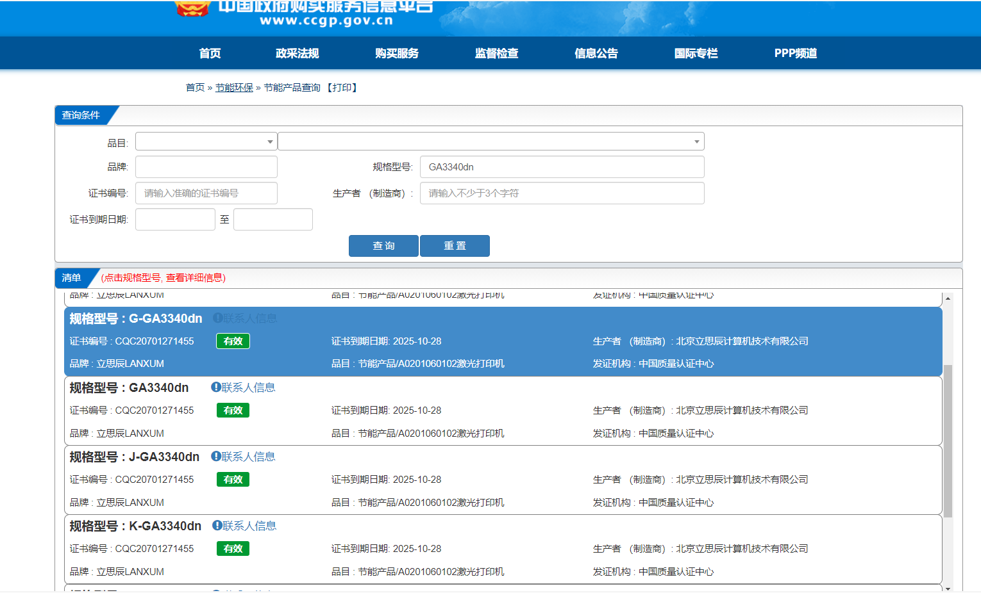Expand the wide 品目 subcategory dropdown

pos(491,142)
